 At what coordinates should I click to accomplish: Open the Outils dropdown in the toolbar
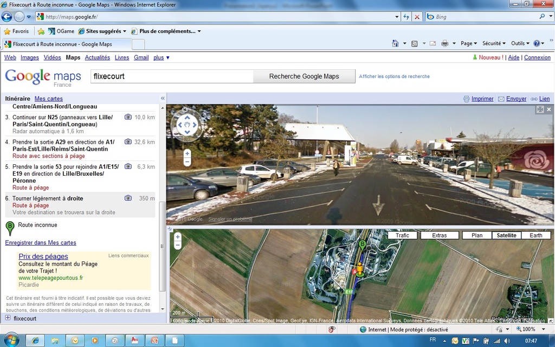520,43
